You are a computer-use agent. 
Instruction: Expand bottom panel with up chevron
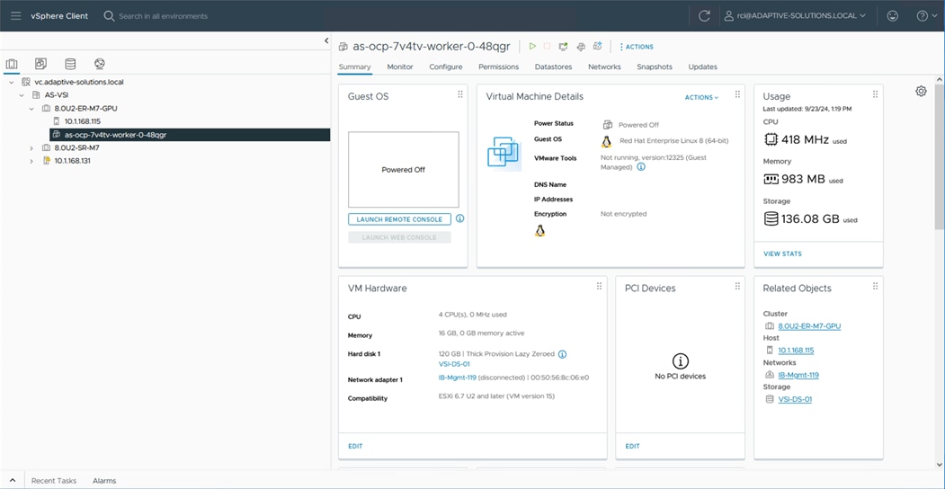[12, 481]
